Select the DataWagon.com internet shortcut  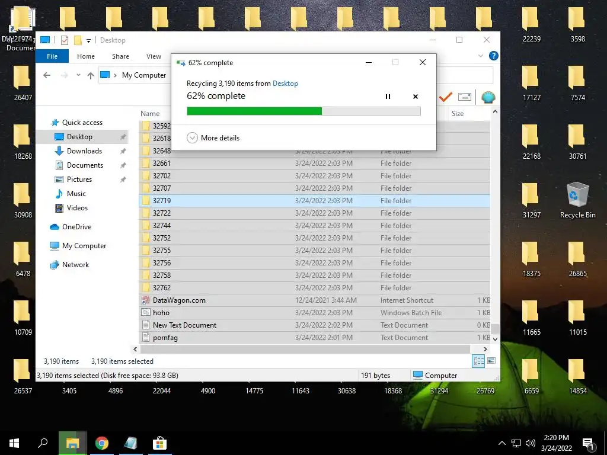314,300
